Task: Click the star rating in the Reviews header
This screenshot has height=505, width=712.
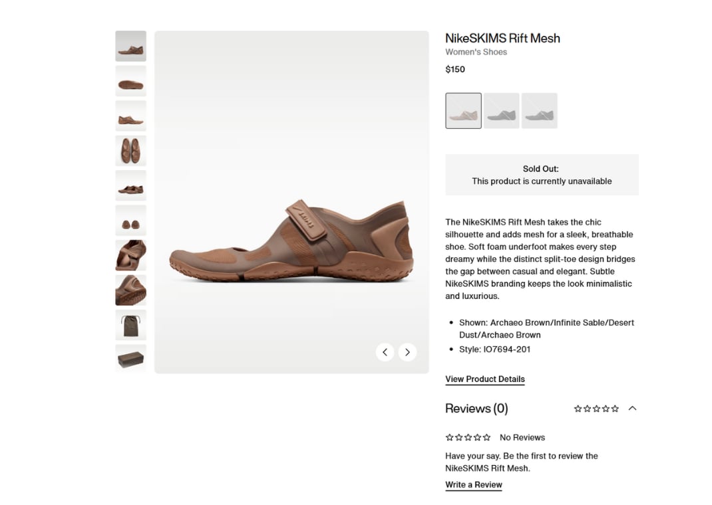Action: pyautogui.click(x=596, y=408)
